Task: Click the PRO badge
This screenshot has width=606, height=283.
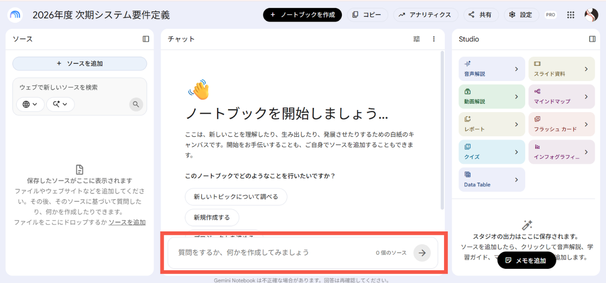Action: 551,15
